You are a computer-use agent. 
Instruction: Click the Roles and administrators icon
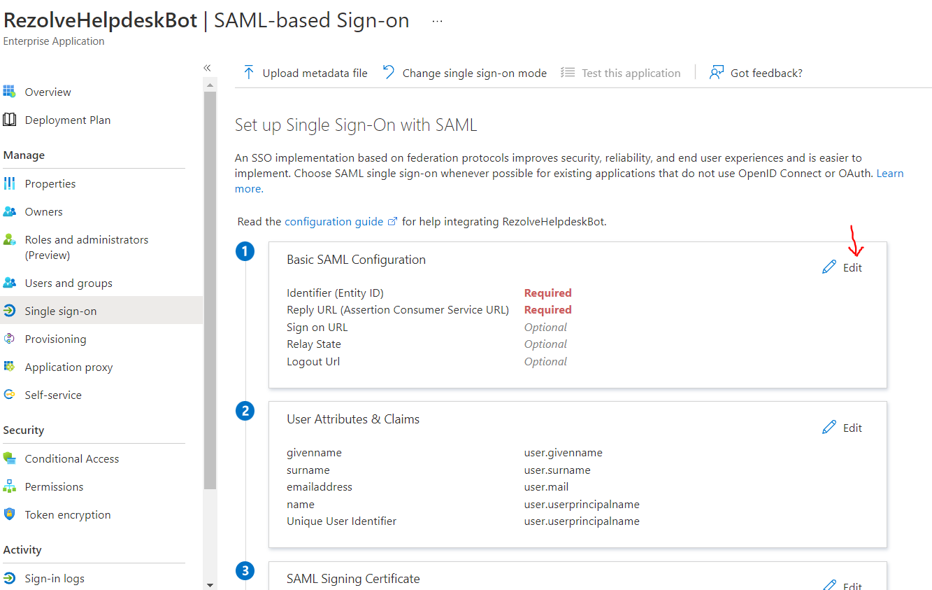[9, 239]
